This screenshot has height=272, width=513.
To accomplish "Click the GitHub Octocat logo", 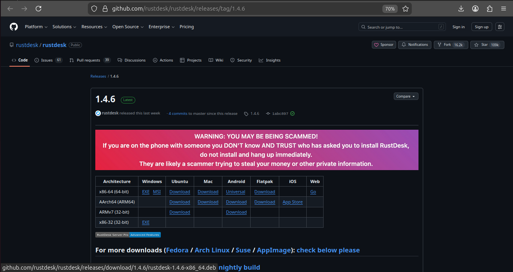I will (x=14, y=27).
